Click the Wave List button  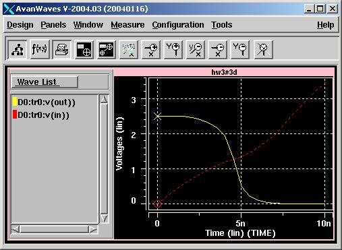pyautogui.click(x=45, y=82)
